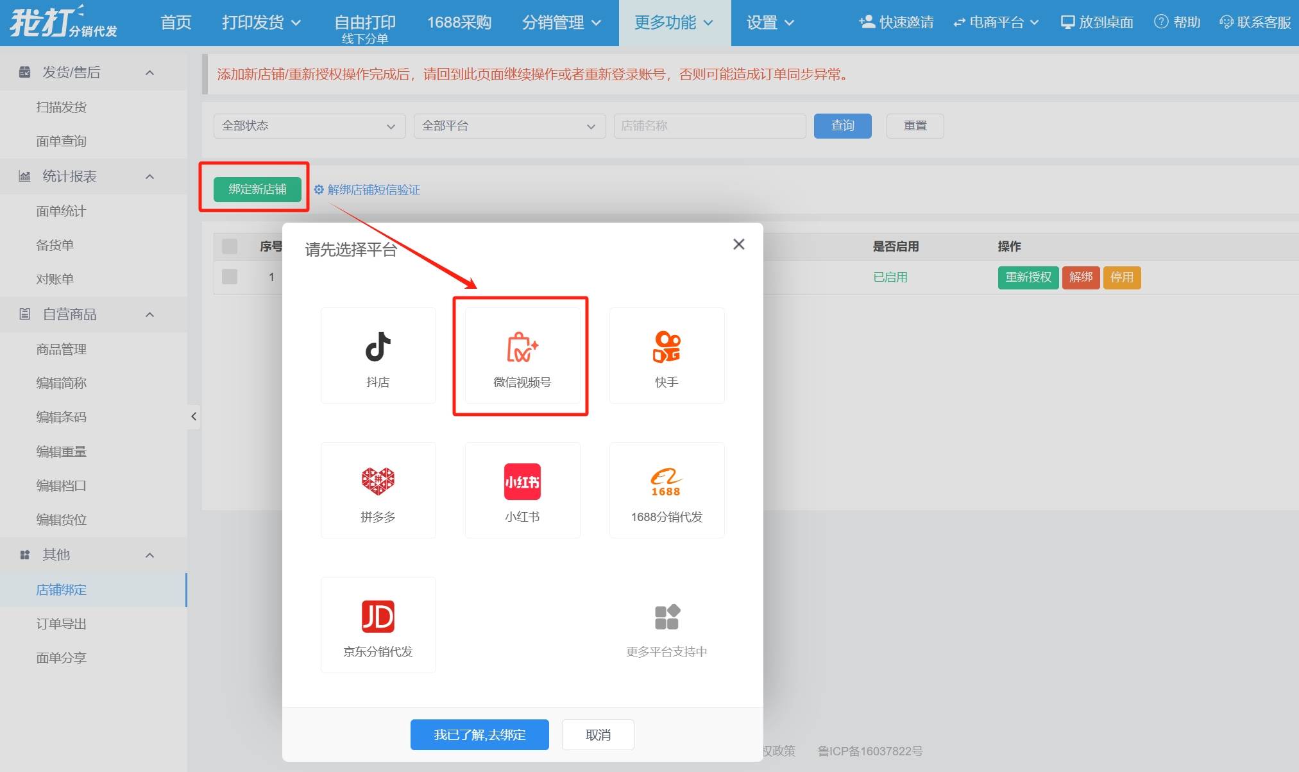Select the 抖店 platform icon
The image size is (1299, 772).
pyautogui.click(x=378, y=347)
